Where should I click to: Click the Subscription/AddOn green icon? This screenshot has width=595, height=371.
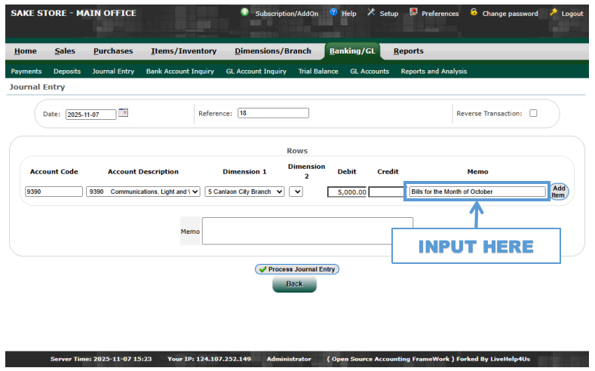245,13
